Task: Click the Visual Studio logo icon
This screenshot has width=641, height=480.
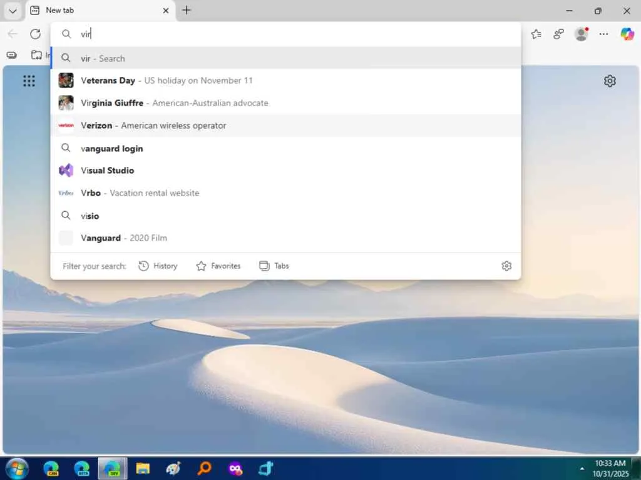Action: click(x=66, y=170)
